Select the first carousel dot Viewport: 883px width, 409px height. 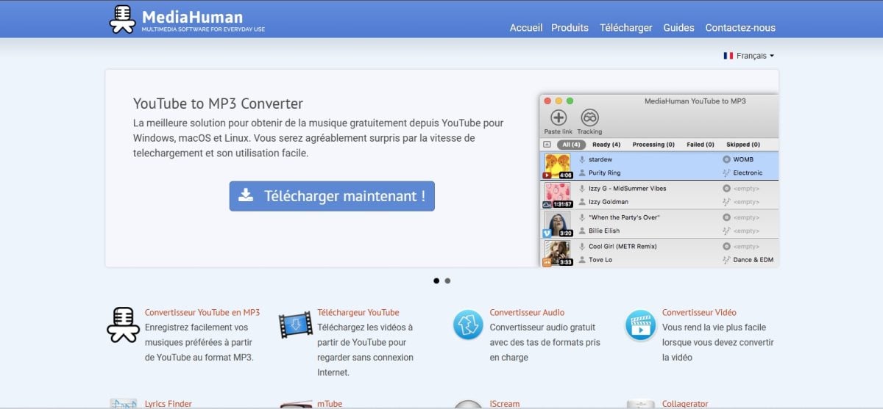click(436, 280)
